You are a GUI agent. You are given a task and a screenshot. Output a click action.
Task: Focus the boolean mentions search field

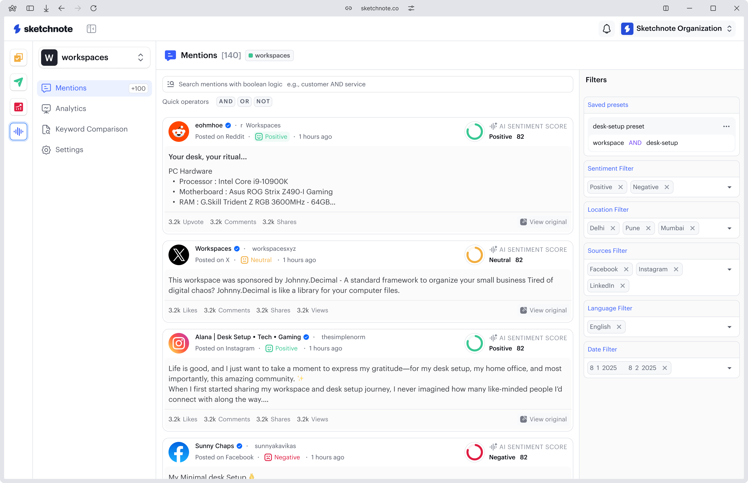point(367,84)
